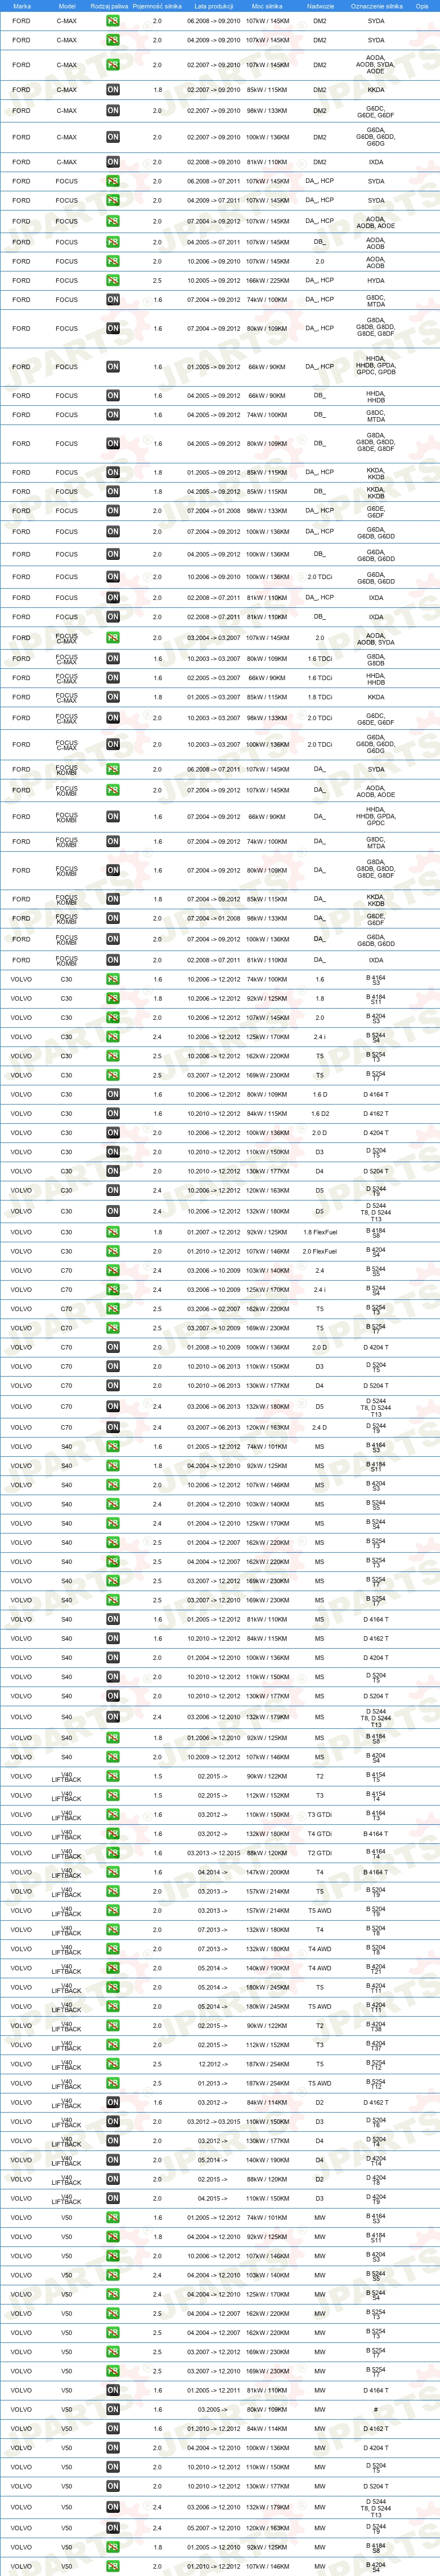Viewport: 440px width, 2576px height.
Task: Click ON icon in Volvo C30 D4 row
Action: coord(113,1171)
